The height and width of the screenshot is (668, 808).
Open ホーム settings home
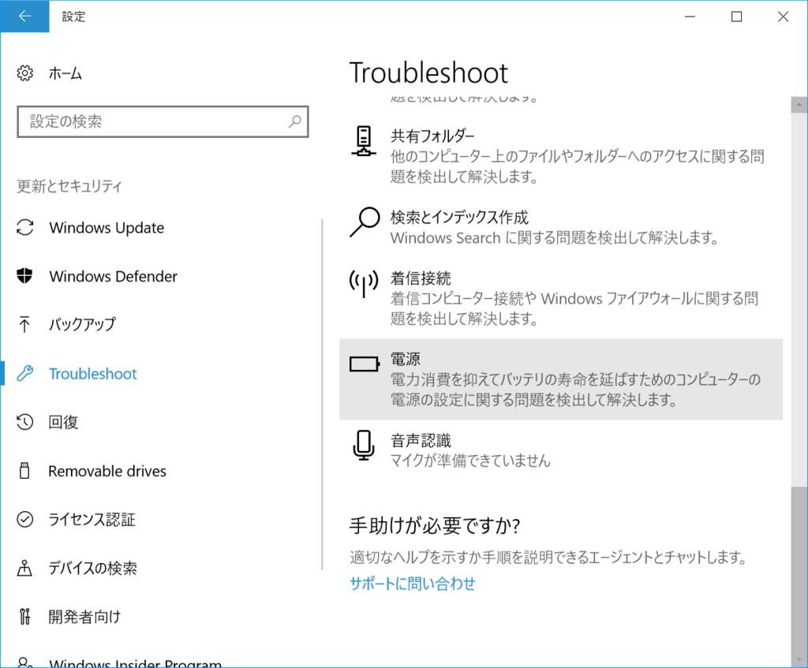[65, 73]
